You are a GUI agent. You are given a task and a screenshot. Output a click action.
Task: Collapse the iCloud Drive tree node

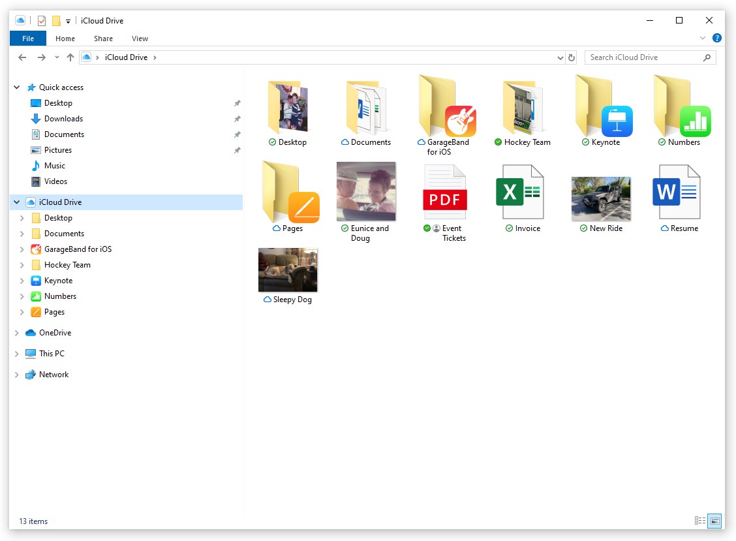pyautogui.click(x=17, y=202)
